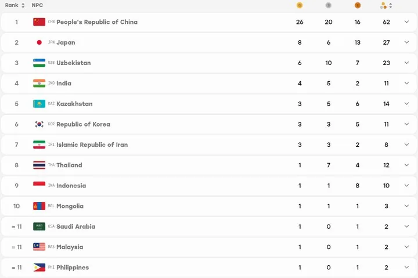Screen dimensions: 418x278
Task: Sort the table by Rank arrows
Action: pos(23,5)
